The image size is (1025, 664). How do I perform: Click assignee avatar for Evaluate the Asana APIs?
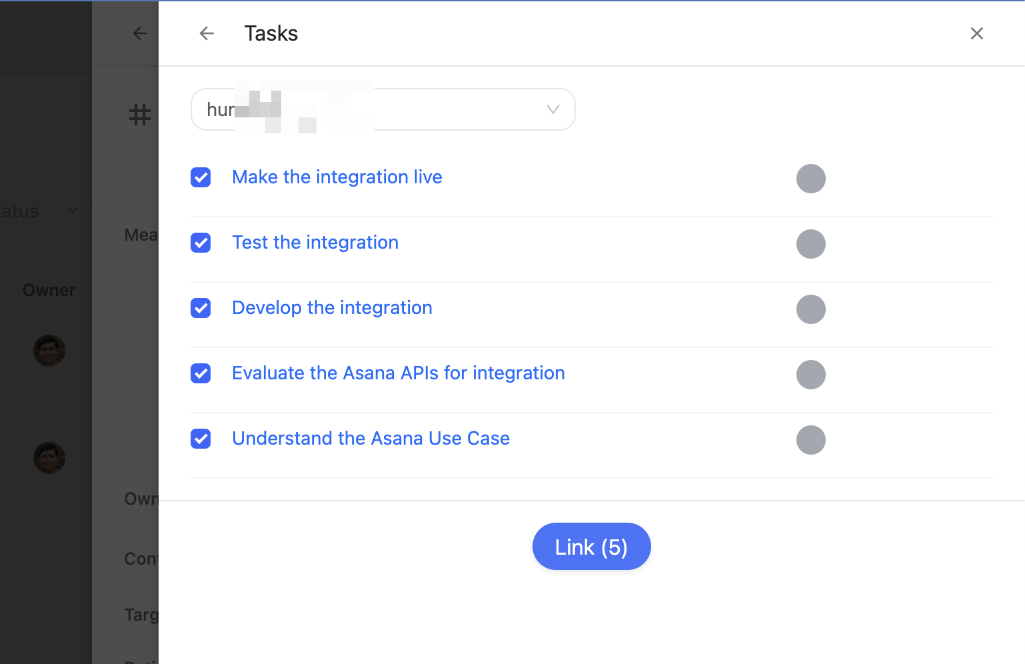[811, 375]
